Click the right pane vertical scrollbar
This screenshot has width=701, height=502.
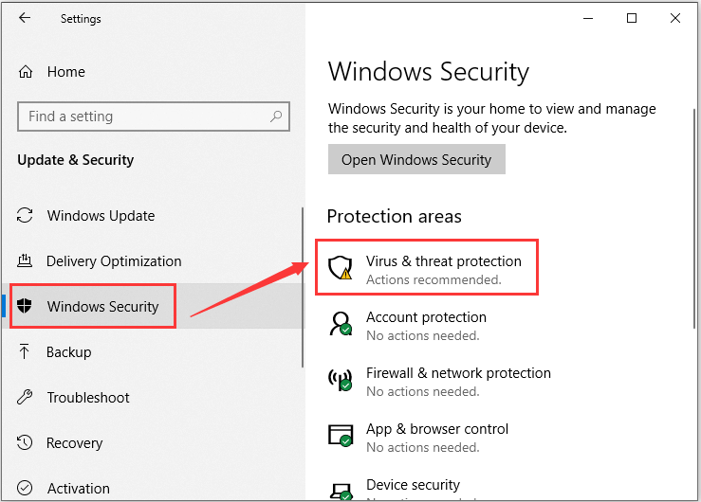pyautogui.click(x=694, y=218)
